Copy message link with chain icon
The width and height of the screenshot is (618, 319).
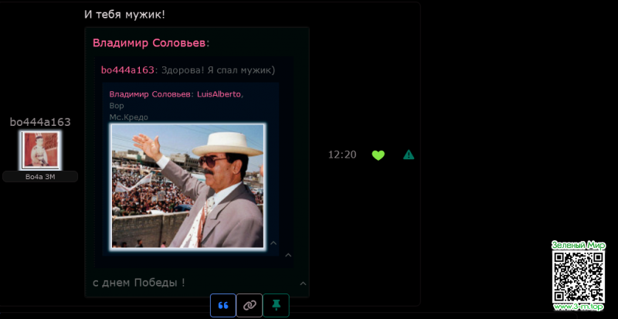click(x=249, y=305)
